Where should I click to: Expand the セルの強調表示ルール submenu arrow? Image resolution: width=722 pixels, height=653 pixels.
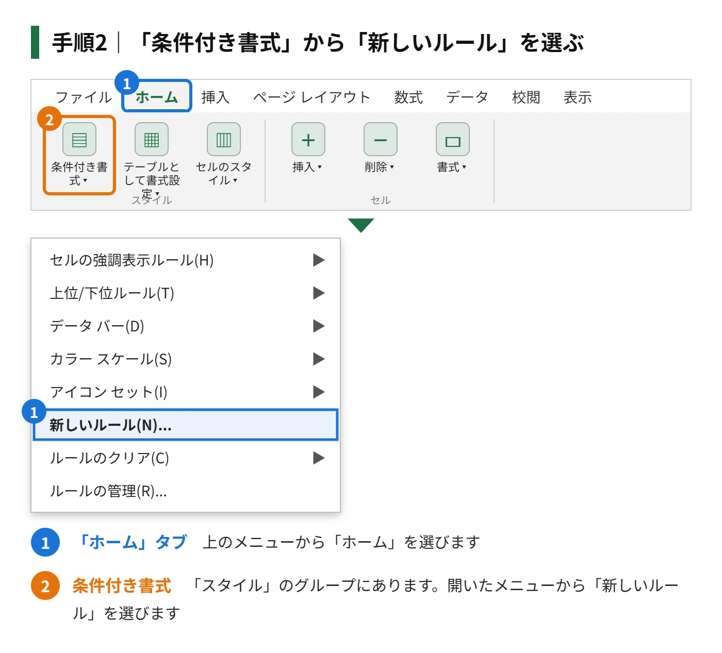(x=319, y=260)
